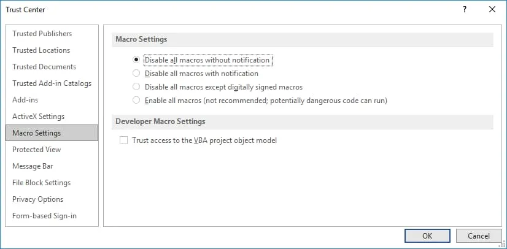The height and width of the screenshot is (249, 507).
Task: Select the Macro Settings category
Action: tap(36, 133)
